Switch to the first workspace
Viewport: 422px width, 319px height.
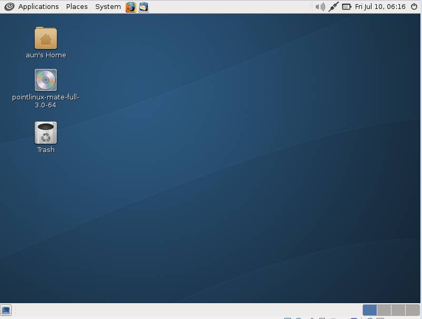pos(370,310)
